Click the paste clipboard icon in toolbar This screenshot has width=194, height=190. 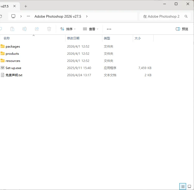(12, 29)
